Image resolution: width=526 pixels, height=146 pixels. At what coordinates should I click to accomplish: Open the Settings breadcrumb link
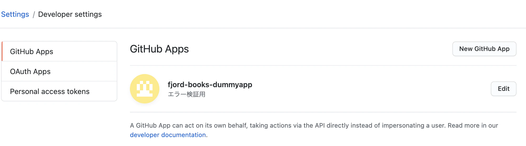tap(15, 14)
